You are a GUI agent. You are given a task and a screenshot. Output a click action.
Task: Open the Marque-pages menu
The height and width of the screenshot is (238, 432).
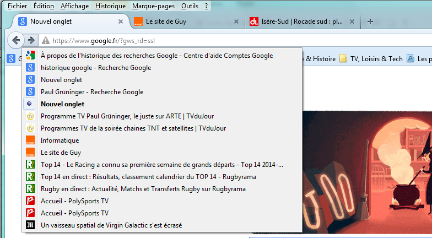[x=153, y=6]
